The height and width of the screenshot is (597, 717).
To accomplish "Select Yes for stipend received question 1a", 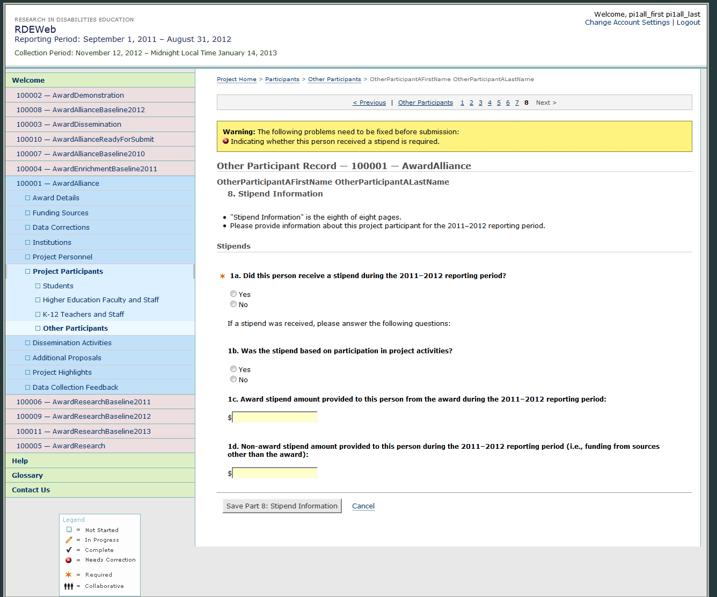I will (233, 294).
